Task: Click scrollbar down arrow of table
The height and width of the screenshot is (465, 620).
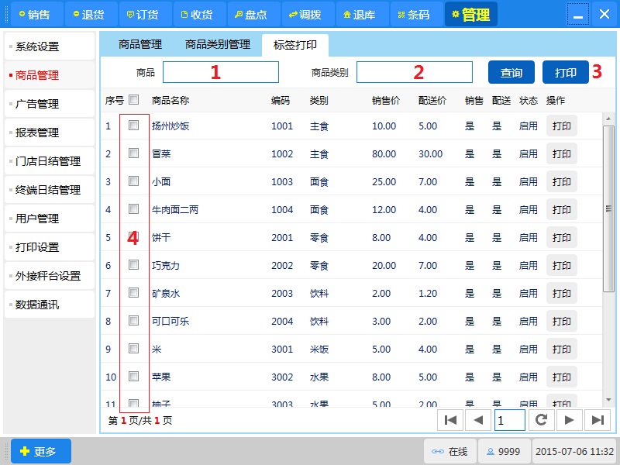Action: click(x=608, y=400)
